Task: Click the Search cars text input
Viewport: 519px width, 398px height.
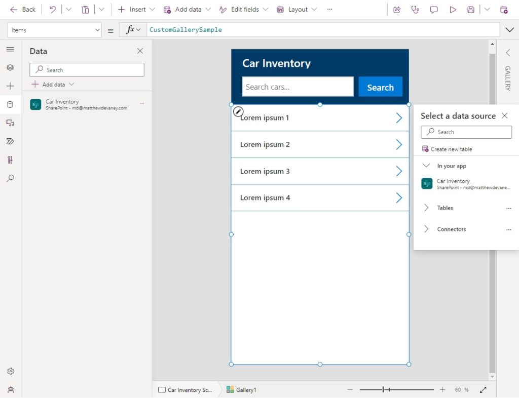Action: (298, 87)
